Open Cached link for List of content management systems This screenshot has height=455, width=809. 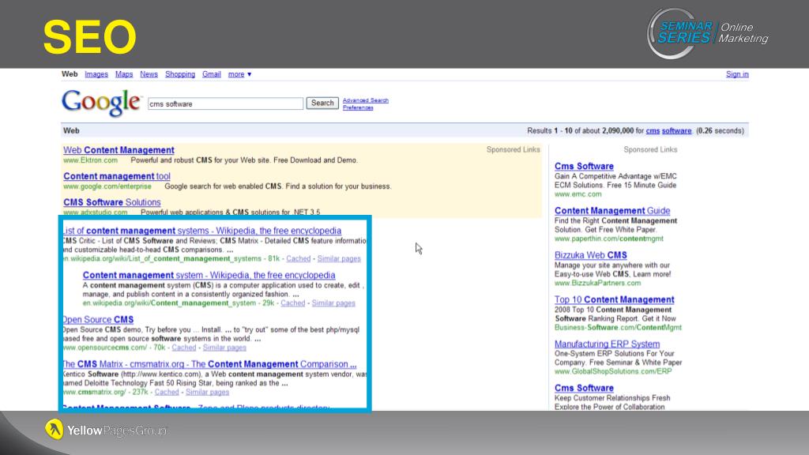298,258
